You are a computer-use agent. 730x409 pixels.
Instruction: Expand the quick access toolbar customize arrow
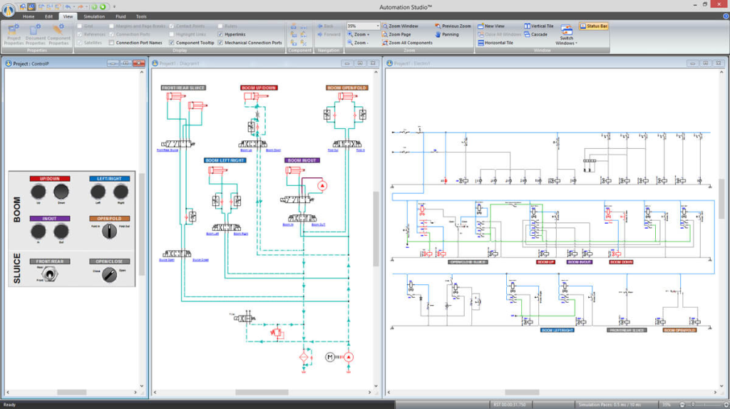pyautogui.click(x=114, y=7)
